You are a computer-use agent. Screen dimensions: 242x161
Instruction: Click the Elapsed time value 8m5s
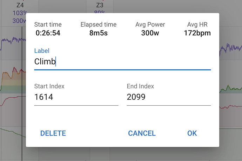(98, 33)
